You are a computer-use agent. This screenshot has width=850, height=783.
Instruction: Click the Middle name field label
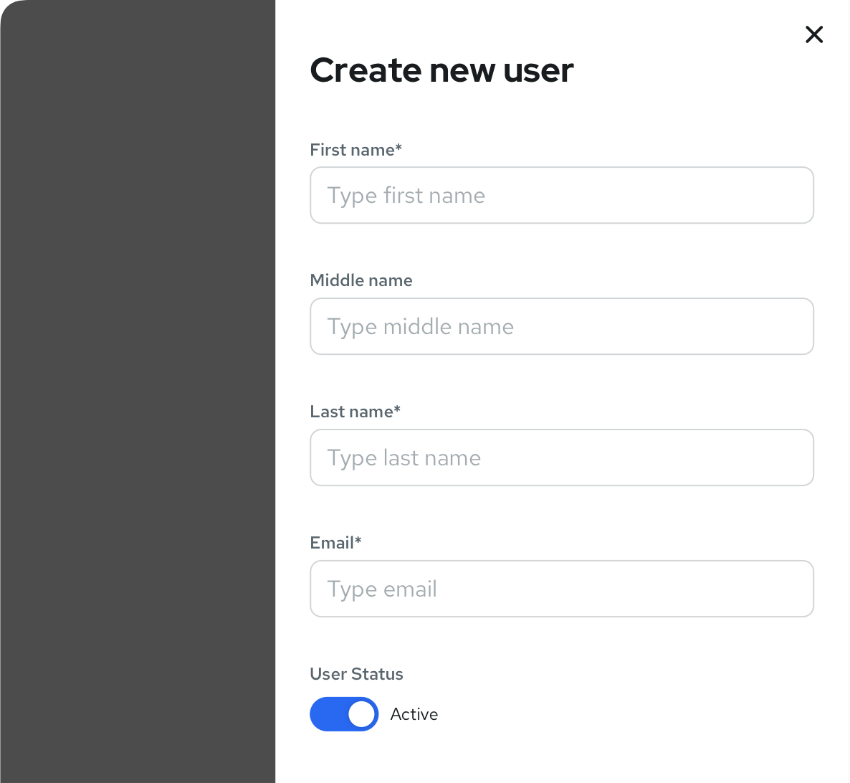360,280
